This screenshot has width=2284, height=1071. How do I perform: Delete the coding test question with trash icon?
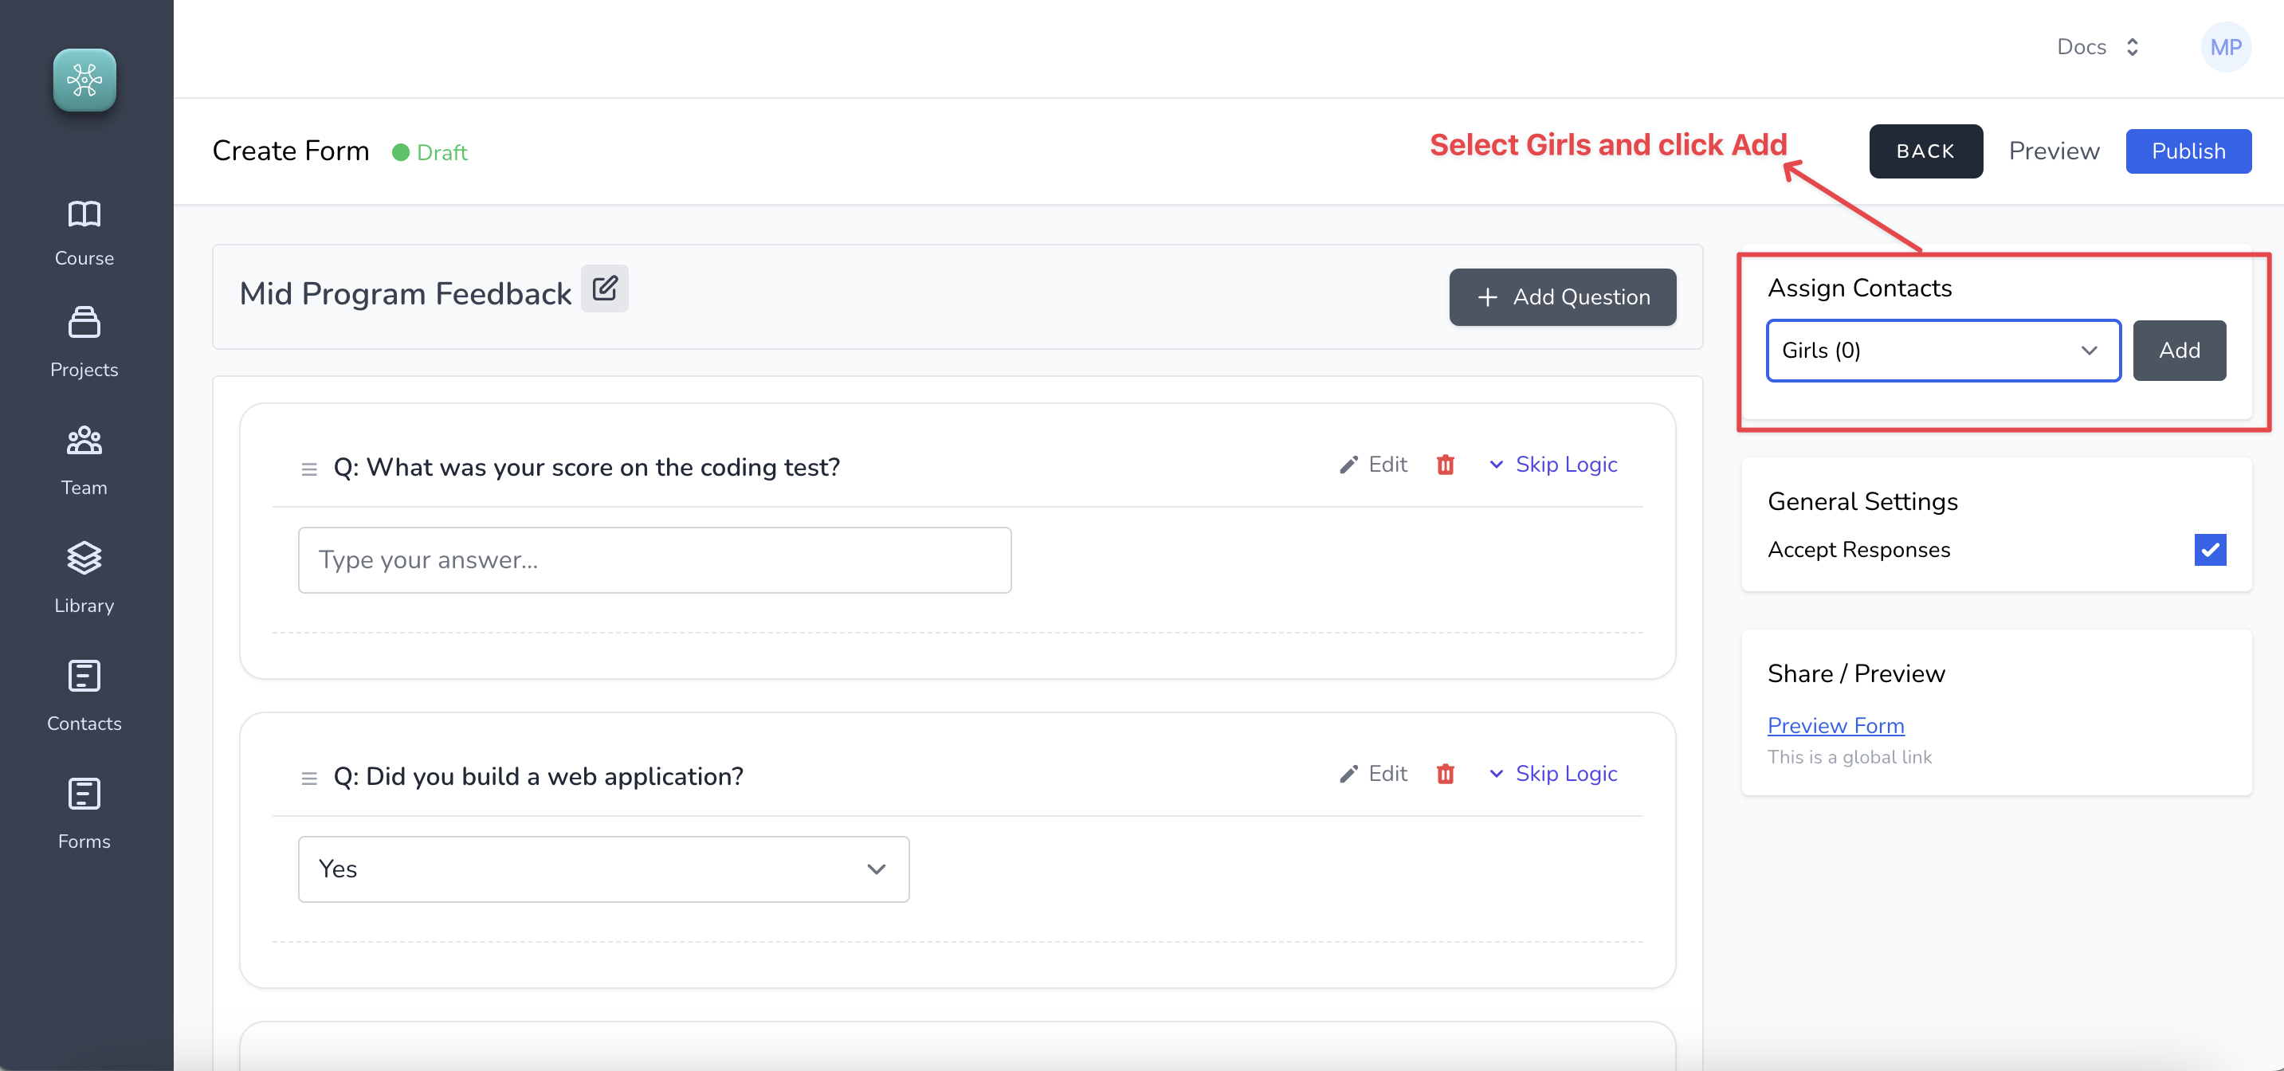coord(1446,465)
